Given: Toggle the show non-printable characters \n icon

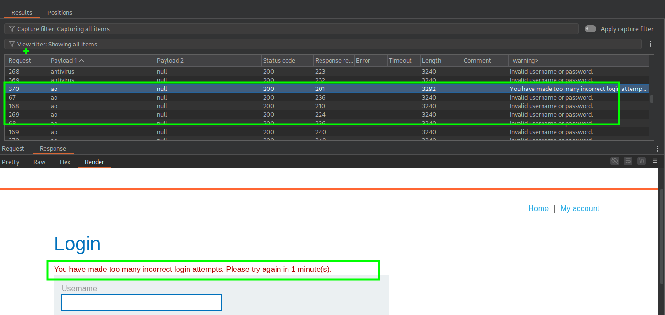Looking at the screenshot, I should coord(642,161).
